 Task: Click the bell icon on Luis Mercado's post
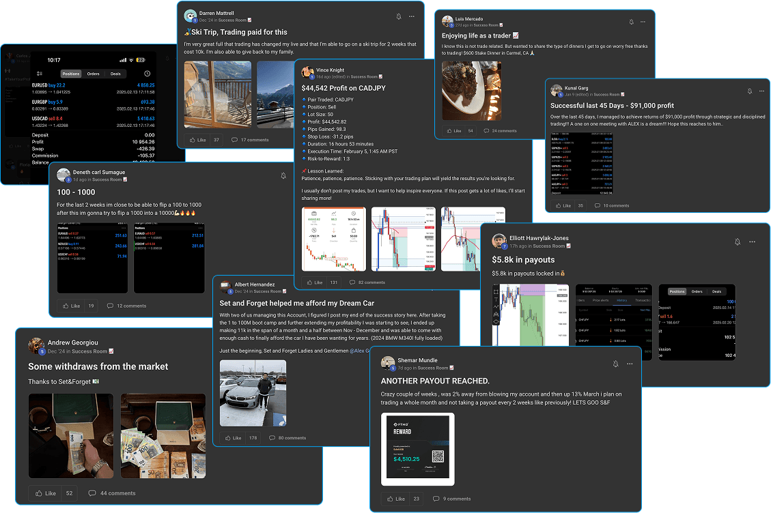pos(632,22)
